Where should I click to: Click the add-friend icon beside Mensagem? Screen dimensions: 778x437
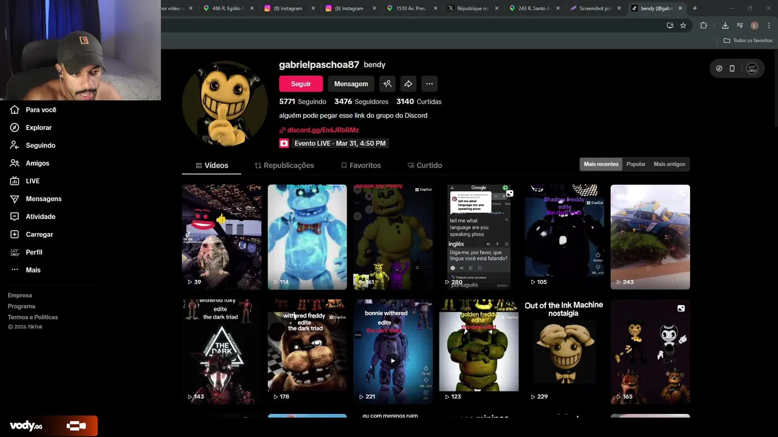coord(387,84)
